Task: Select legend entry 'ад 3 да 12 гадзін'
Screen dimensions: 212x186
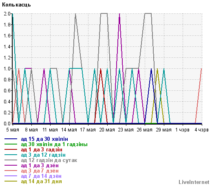Action: [43, 155]
